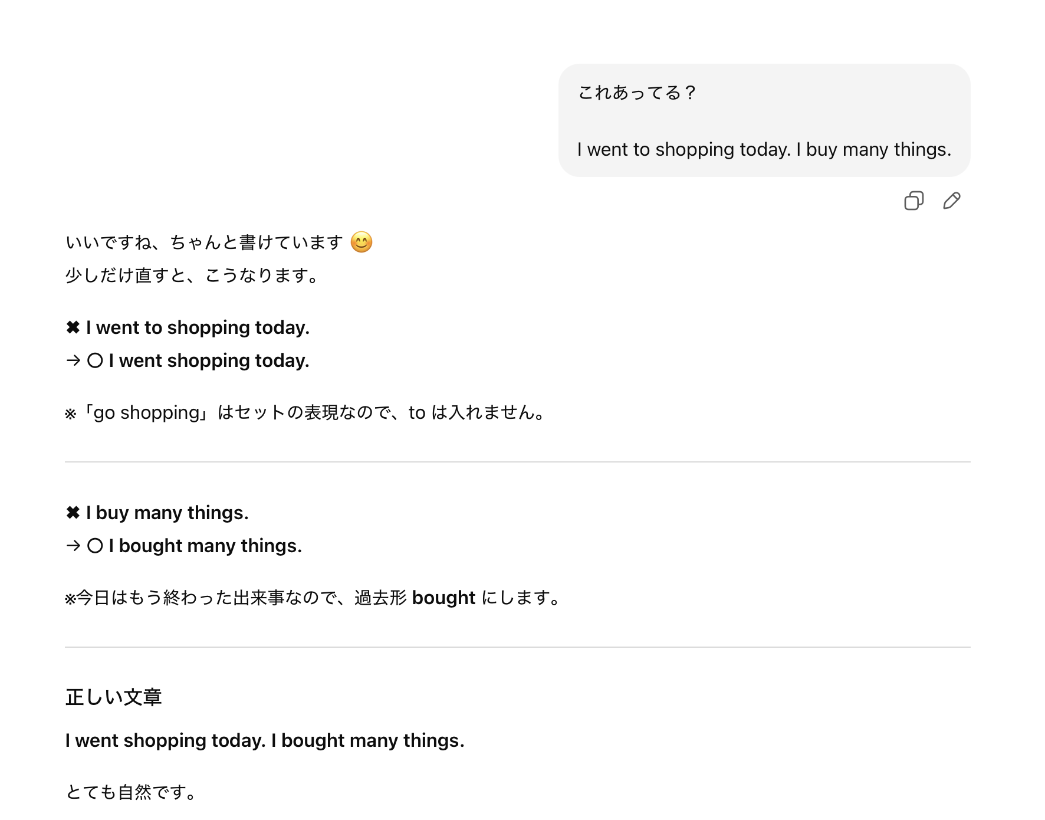
Task: Click the final corrected bold sentence
Action: (265, 740)
